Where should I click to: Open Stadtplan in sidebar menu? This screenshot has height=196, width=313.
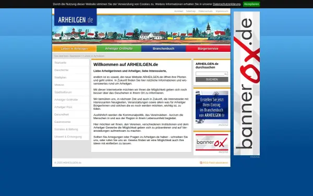pos(70,77)
